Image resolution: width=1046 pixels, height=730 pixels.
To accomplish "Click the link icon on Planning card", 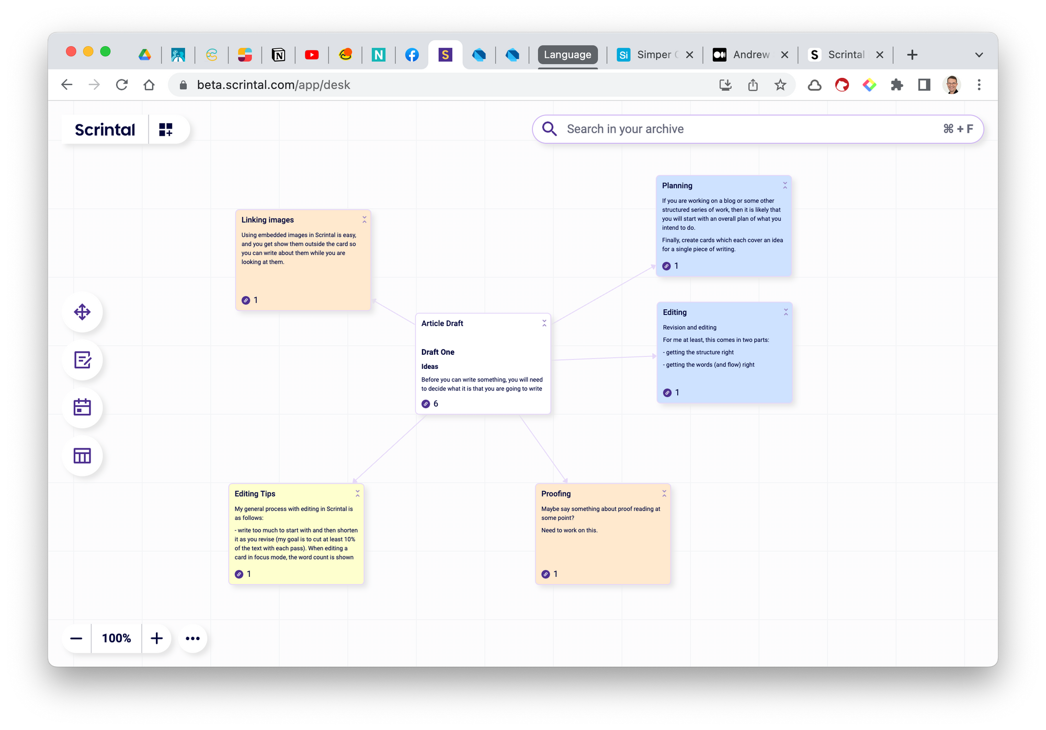I will click(x=666, y=266).
